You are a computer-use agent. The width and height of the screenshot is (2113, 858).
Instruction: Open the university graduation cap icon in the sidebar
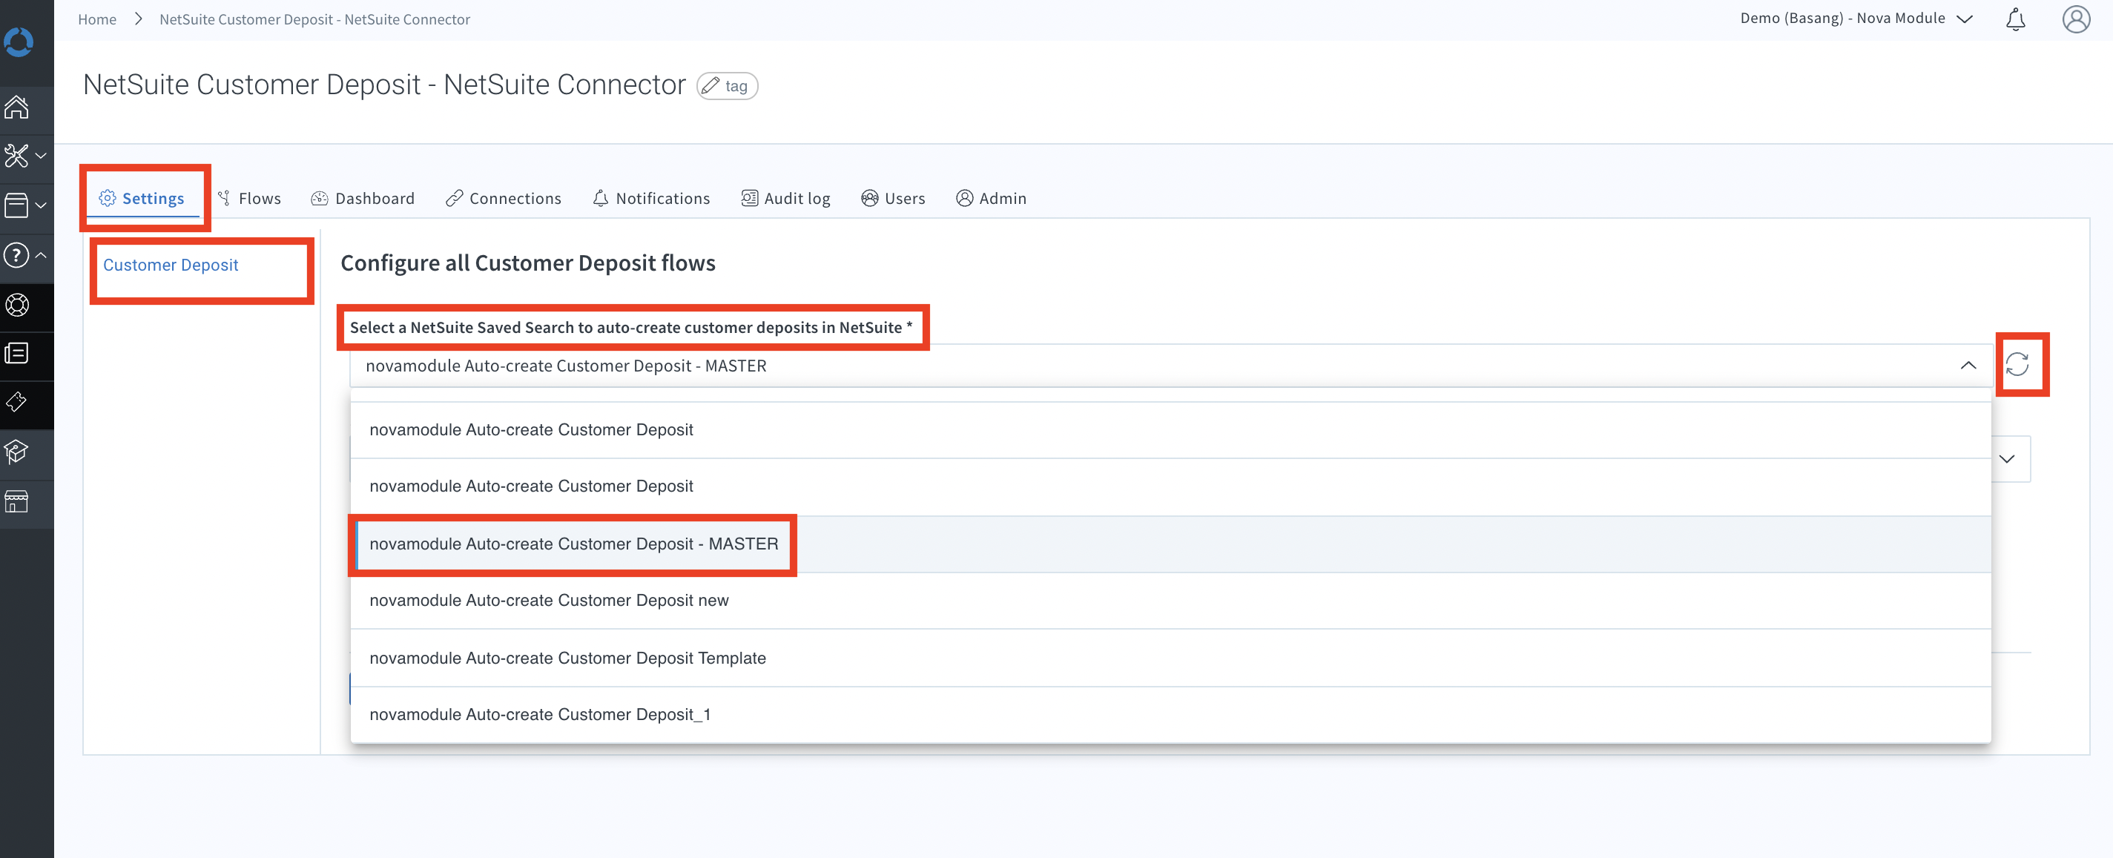click(x=16, y=451)
